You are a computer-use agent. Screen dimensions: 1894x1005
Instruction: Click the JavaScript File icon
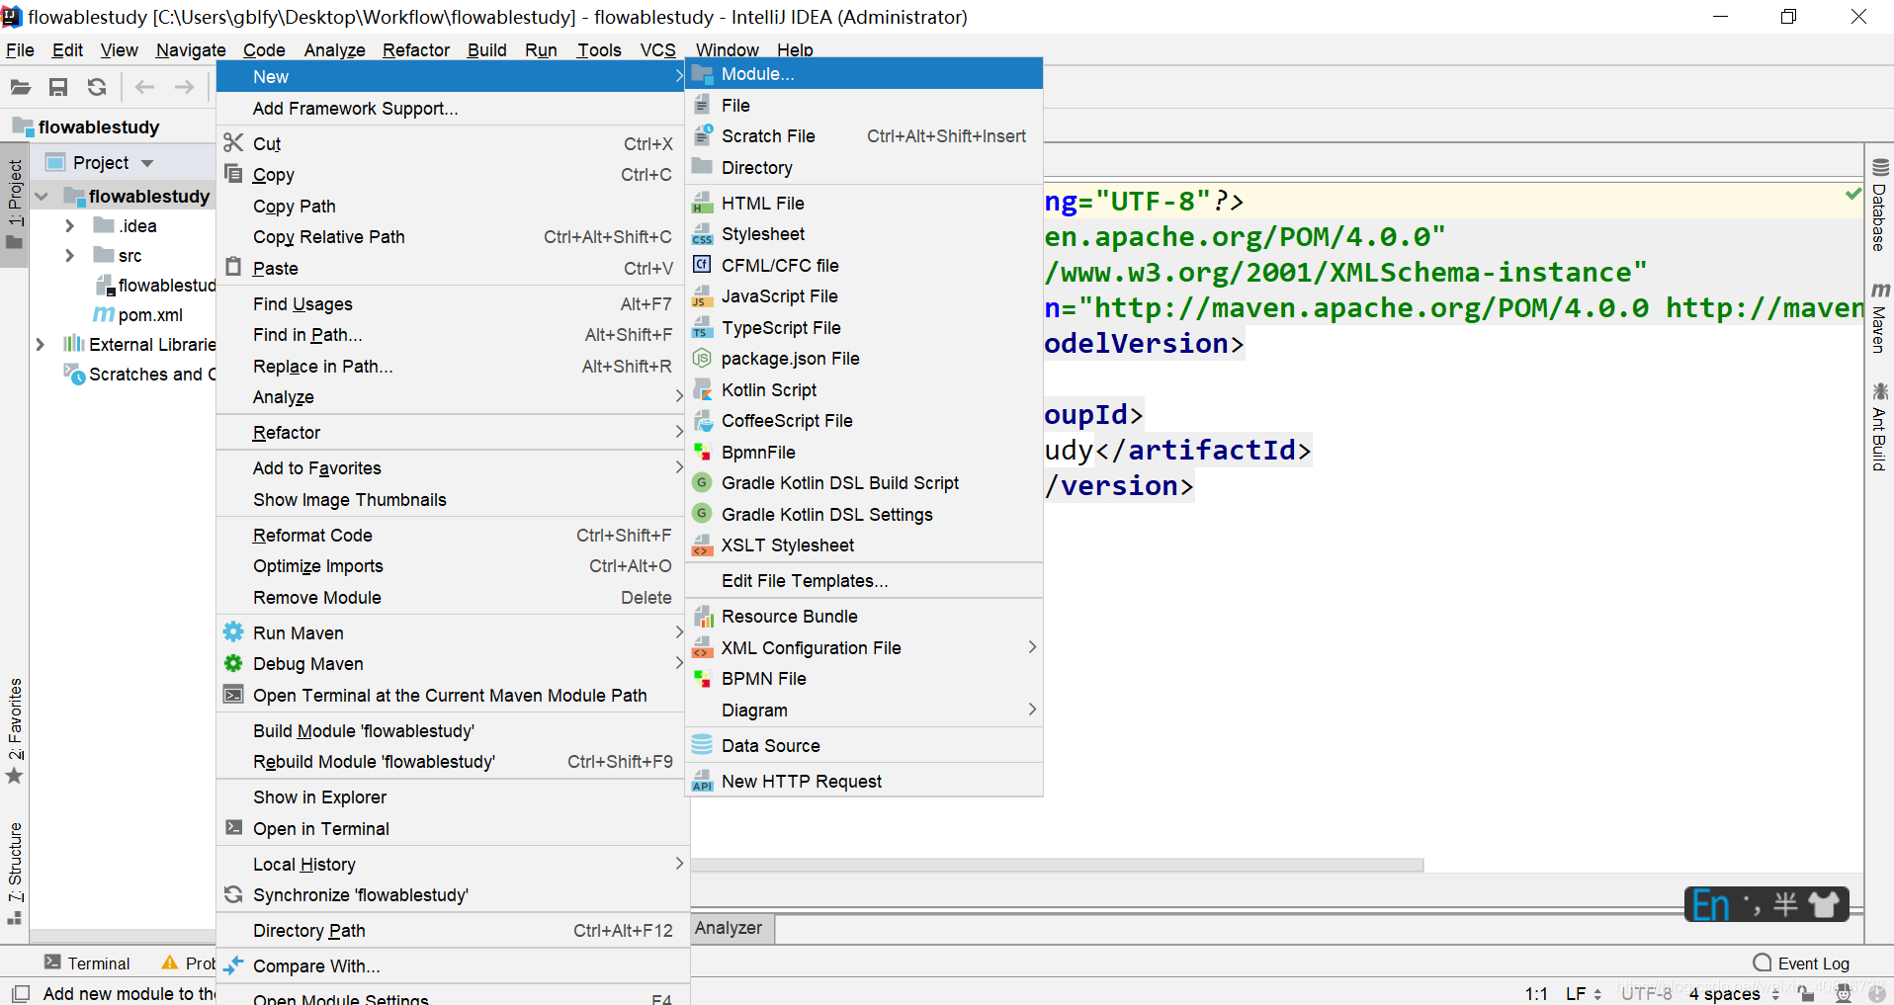702,296
